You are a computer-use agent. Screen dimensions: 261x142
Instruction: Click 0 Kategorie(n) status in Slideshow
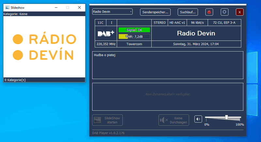coord(15,80)
